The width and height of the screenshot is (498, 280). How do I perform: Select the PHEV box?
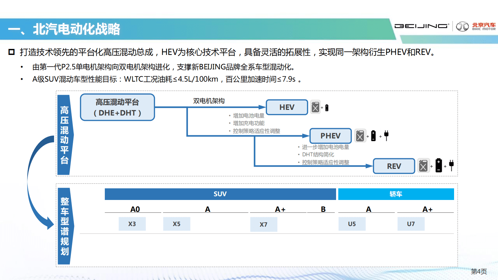click(330, 136)
